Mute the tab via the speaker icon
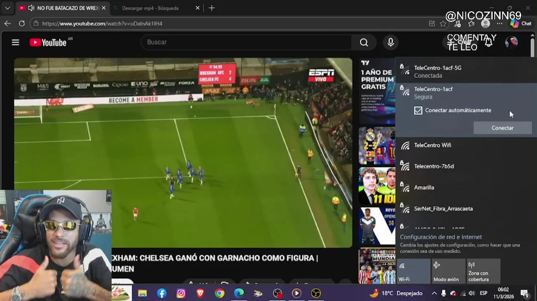Screen dimensions: 537x301 coord(31,8)
